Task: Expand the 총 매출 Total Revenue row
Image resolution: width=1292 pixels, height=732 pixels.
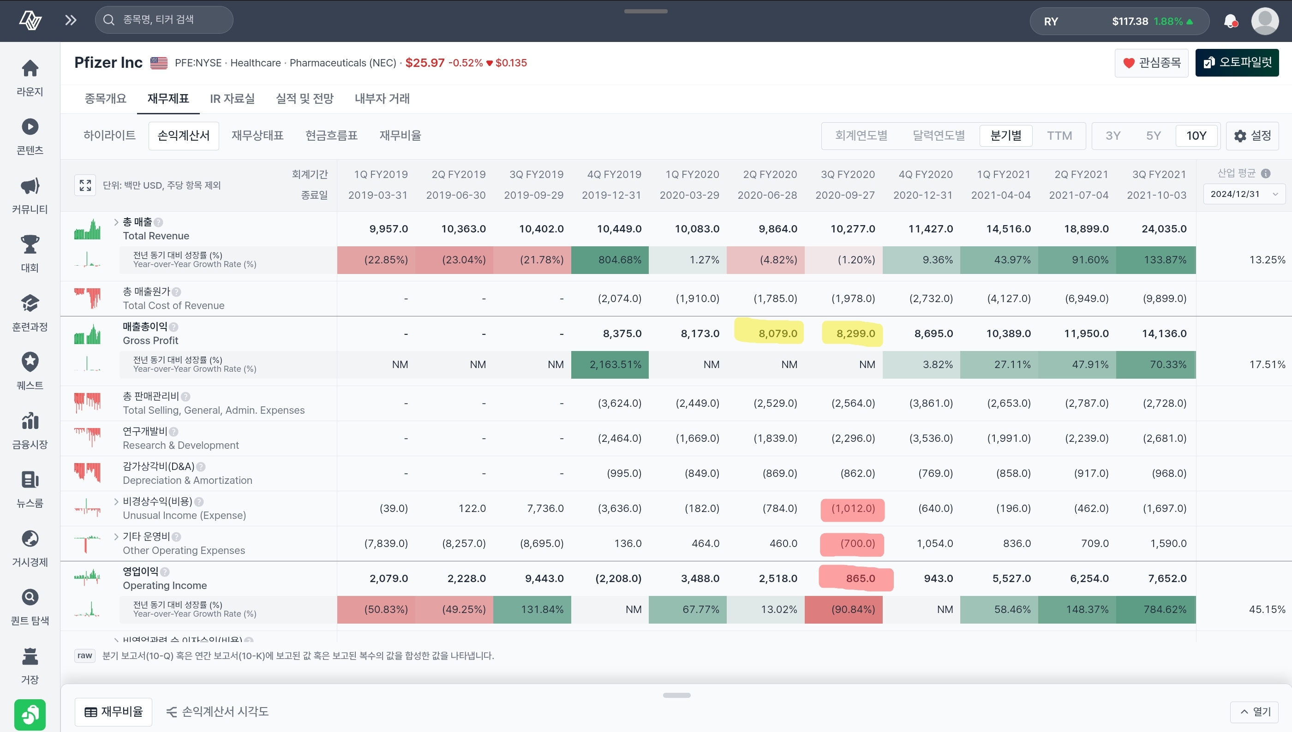Action: [x=116, y=222]
